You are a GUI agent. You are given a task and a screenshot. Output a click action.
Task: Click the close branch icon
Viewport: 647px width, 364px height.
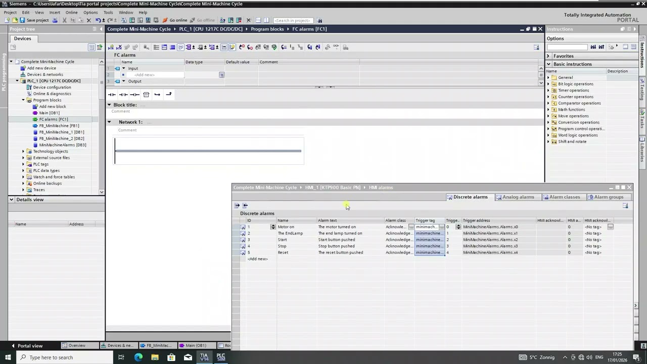coord(169,95)
